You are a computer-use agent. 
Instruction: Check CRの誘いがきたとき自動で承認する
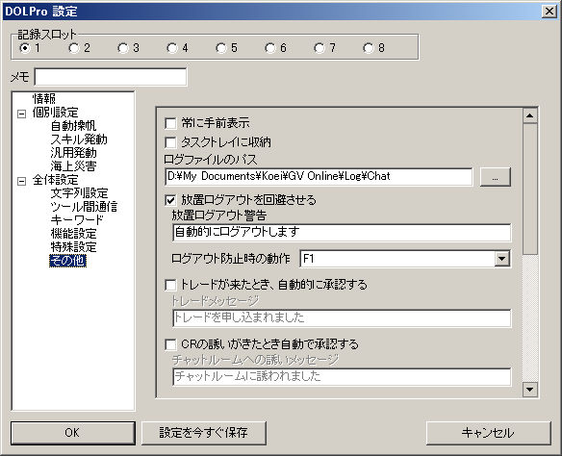[170, 344]
